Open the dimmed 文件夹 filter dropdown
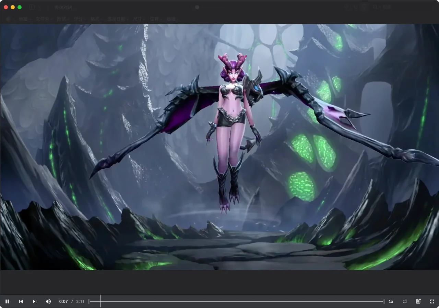 pyautogui.click(x=44, y=19)
